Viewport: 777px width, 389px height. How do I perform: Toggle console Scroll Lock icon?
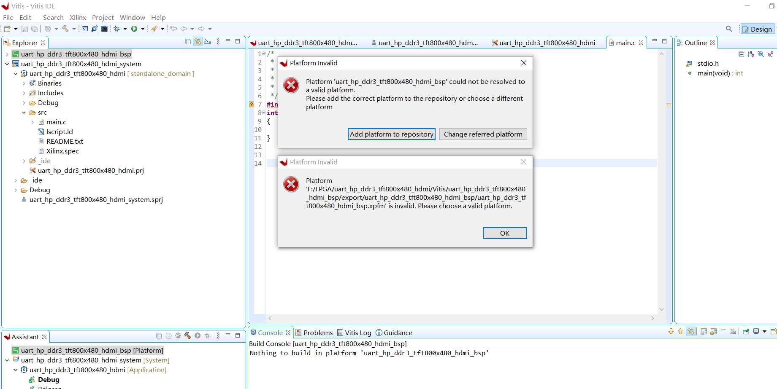coord(714,331)
